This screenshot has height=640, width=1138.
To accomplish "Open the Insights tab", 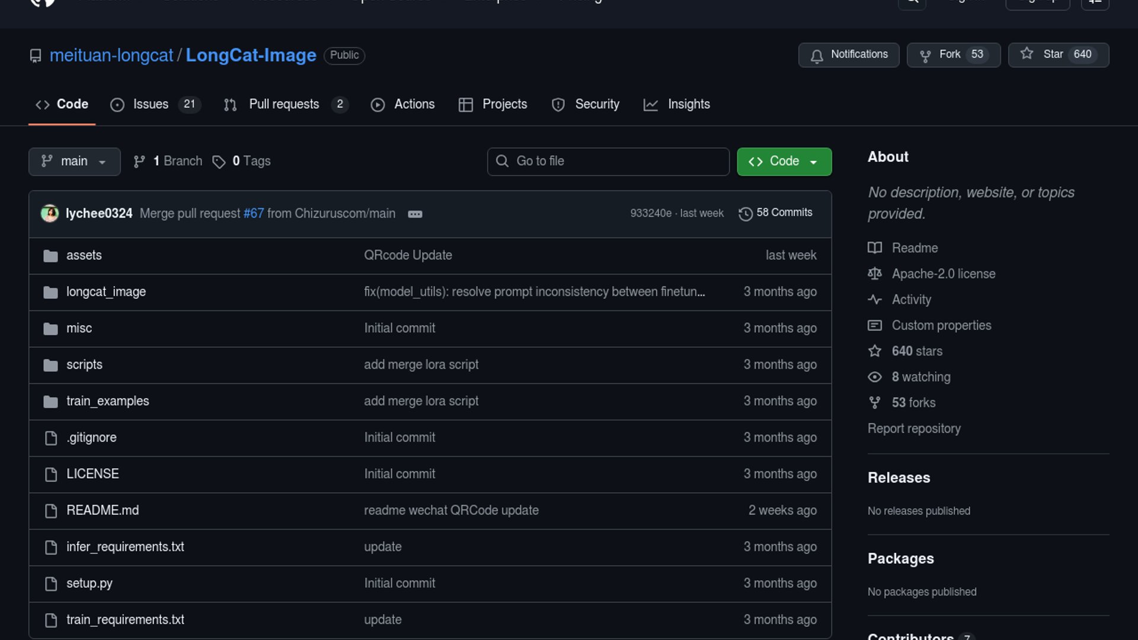I will point(688,104).
